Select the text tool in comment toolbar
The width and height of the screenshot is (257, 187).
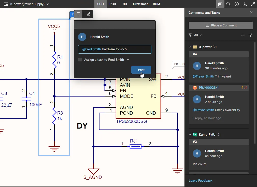78,14
